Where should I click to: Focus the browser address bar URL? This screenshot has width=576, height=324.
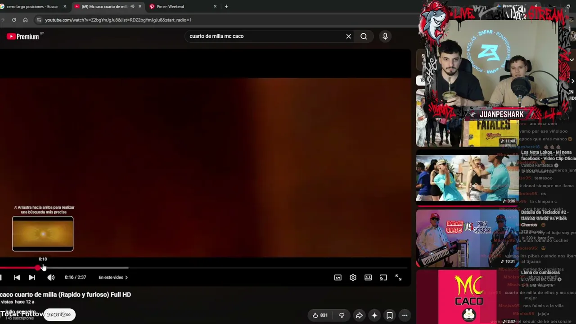(118, 20)
